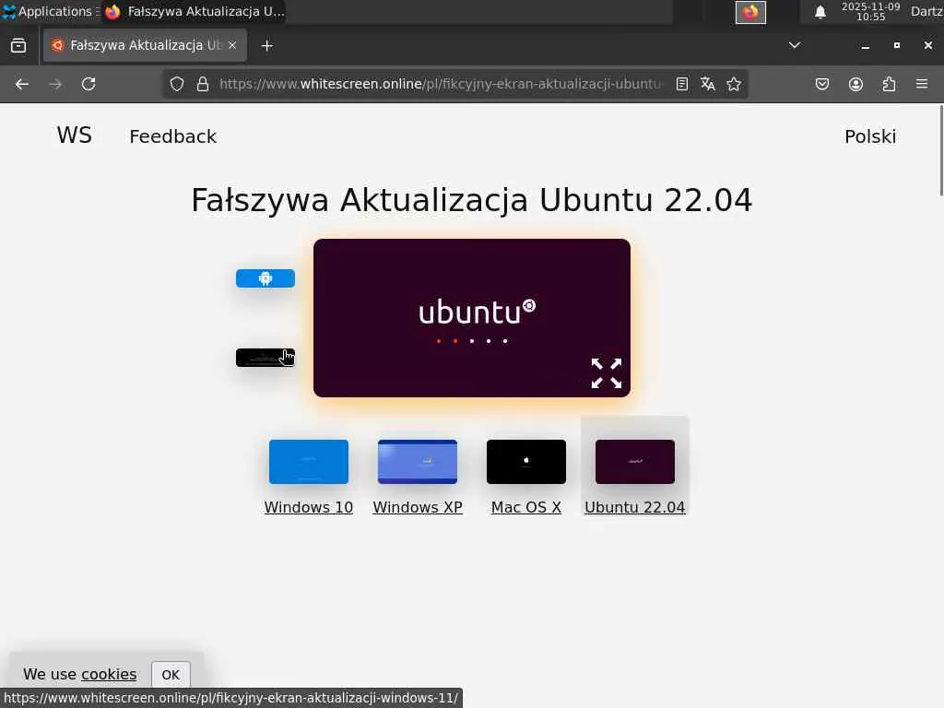944x708 pixels.
Task: Open the cookies policy link
Action: coord(109,674)
